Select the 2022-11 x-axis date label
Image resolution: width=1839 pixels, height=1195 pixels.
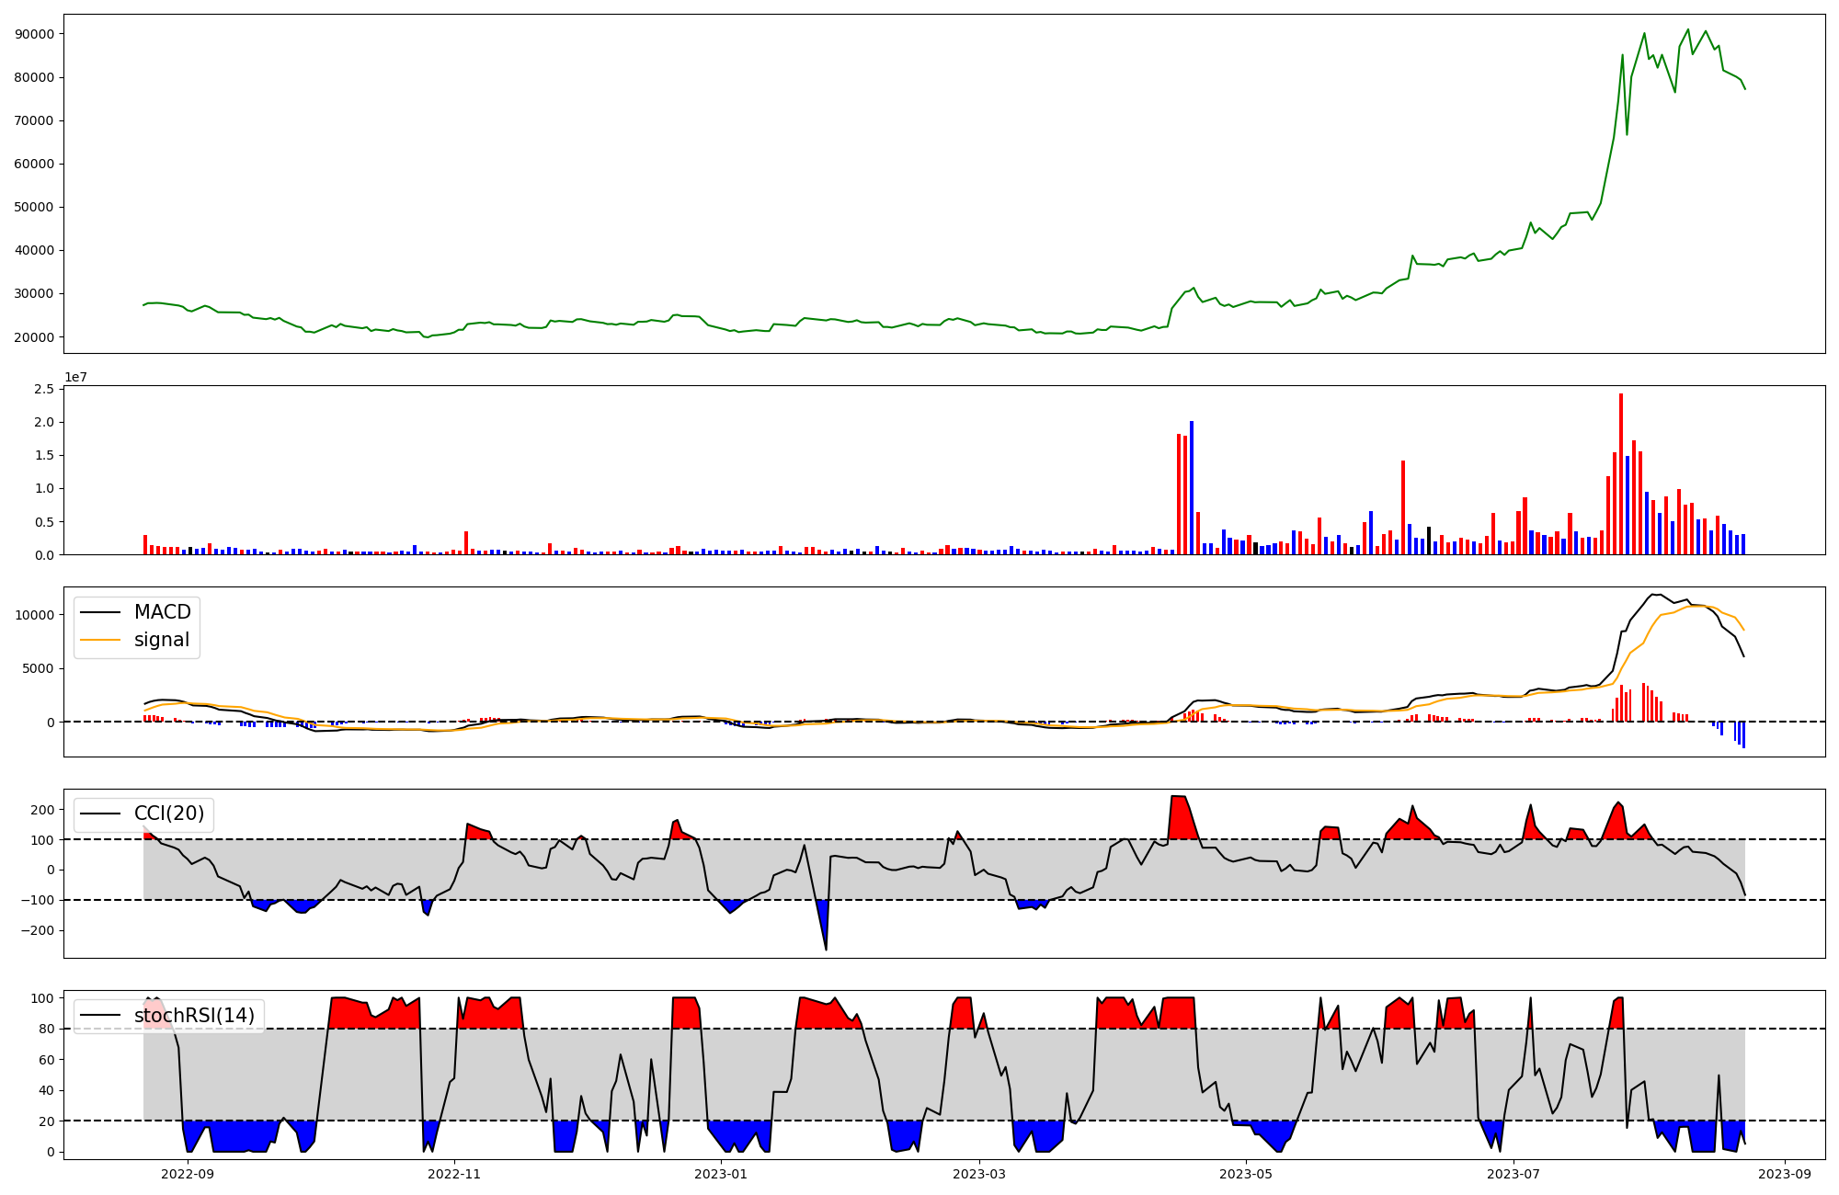(454, 1174)
